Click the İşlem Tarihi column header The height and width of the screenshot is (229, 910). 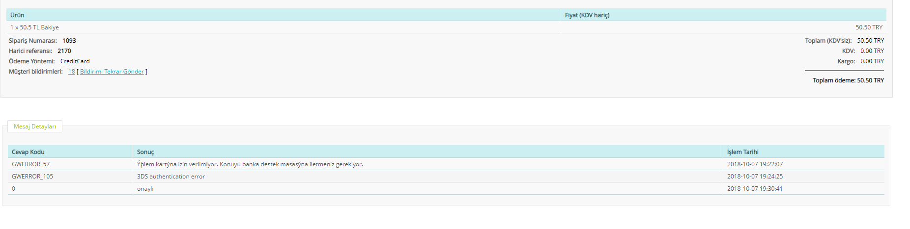(x=804, y=152)
